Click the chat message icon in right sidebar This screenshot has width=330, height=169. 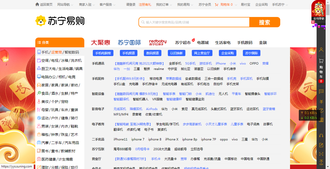click(321, 92)
